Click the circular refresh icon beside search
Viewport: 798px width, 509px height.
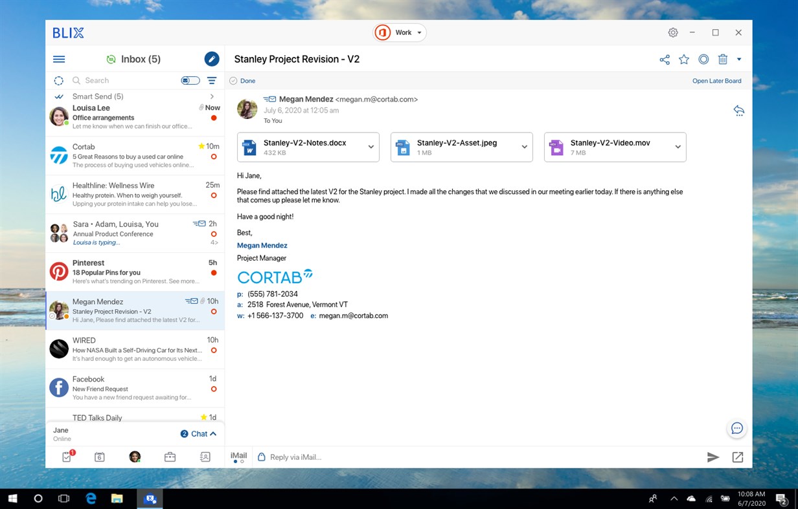pos(58,81)
